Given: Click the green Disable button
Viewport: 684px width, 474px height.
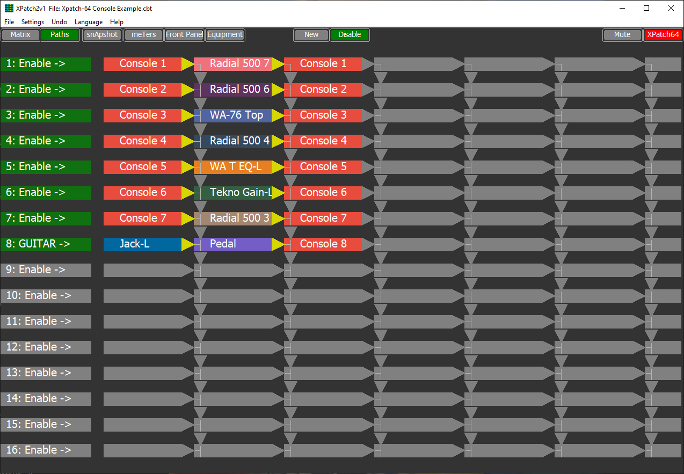Looking at the screenshot, I should click(350, 35).
